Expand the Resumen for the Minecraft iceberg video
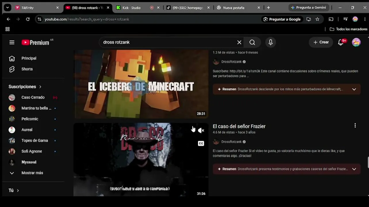Viewport: 369px width, 207px height. 354,89
